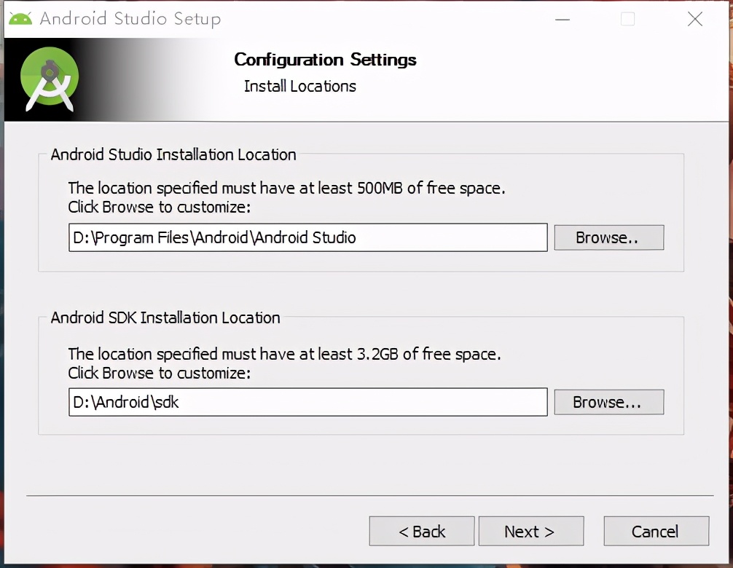Click the Android Studio compass logo
Image resolution: width=733 pixels, height=568 pixels.
tap(50, 79)
